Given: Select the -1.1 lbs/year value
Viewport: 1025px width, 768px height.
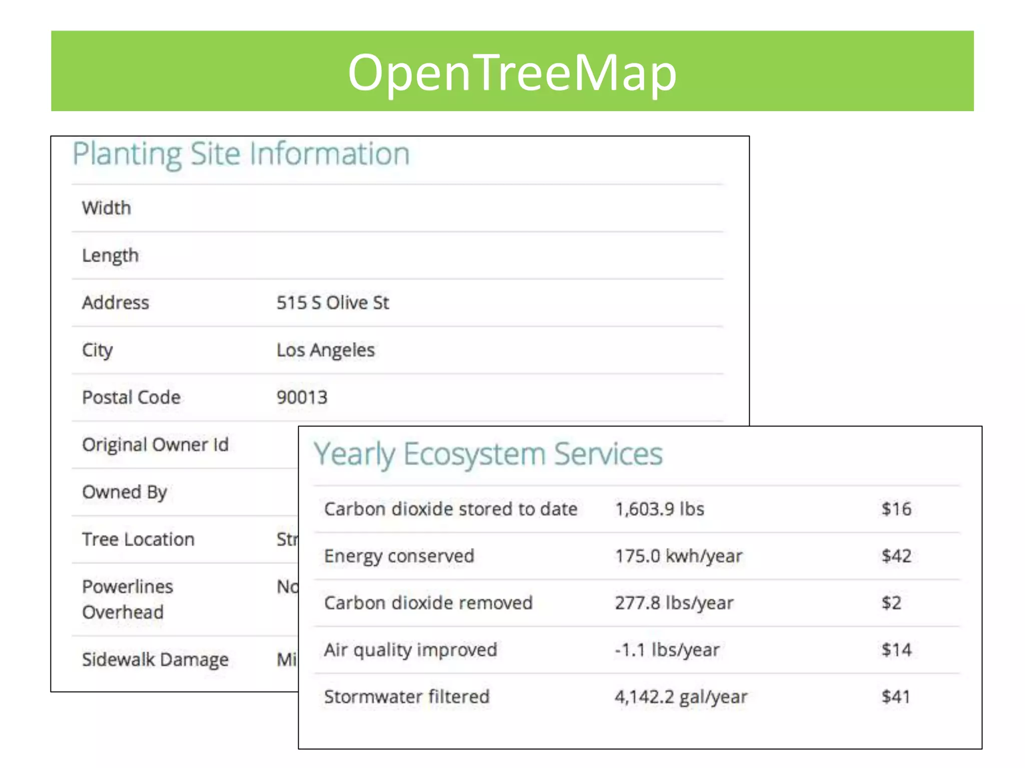Looking at the screenshot, I should (x=667, y=650).
